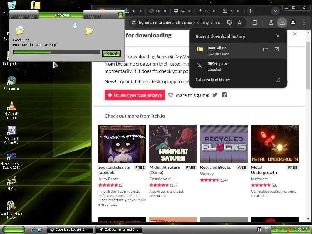Switch to the Settings tab with gear icon
The width and height of the screenshot is (312, 234).
pos(179,11)
